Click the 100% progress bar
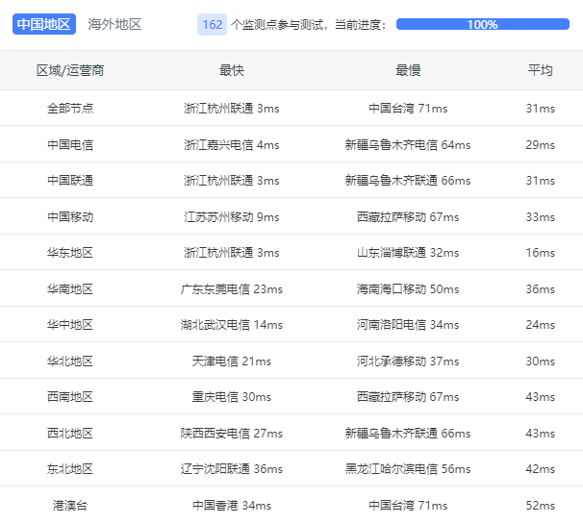The height and width of the screenshot is (524, 583). (483, 24)
